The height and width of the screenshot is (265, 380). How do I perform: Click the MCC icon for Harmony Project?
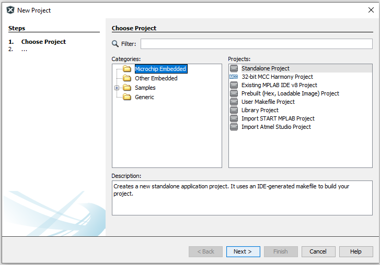tap(234, 77)
